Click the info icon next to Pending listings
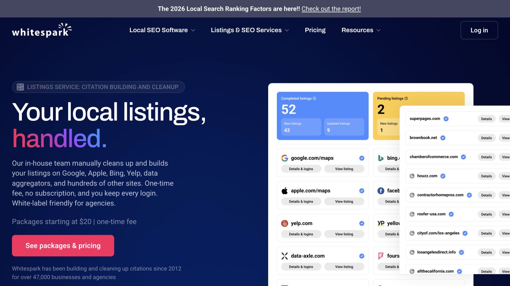 coord(406,99)
